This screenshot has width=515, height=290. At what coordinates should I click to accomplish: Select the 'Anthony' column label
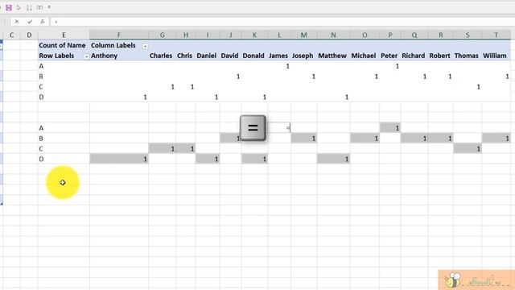[104, 56]
